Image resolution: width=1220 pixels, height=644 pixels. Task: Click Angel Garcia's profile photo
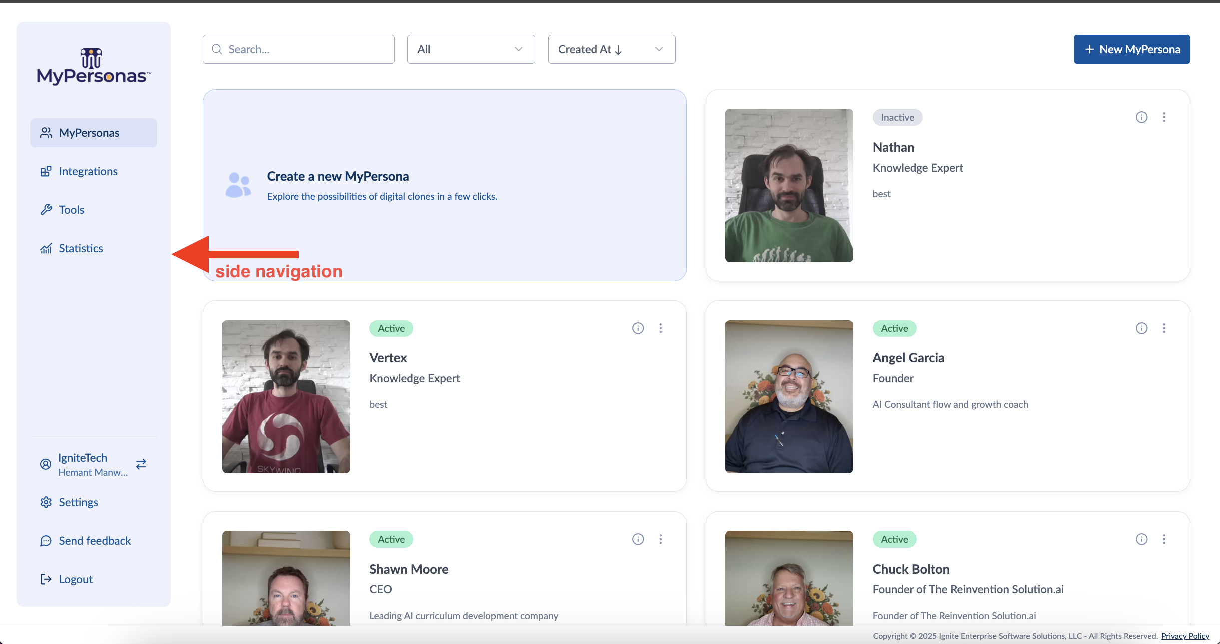tap(789, 396)
